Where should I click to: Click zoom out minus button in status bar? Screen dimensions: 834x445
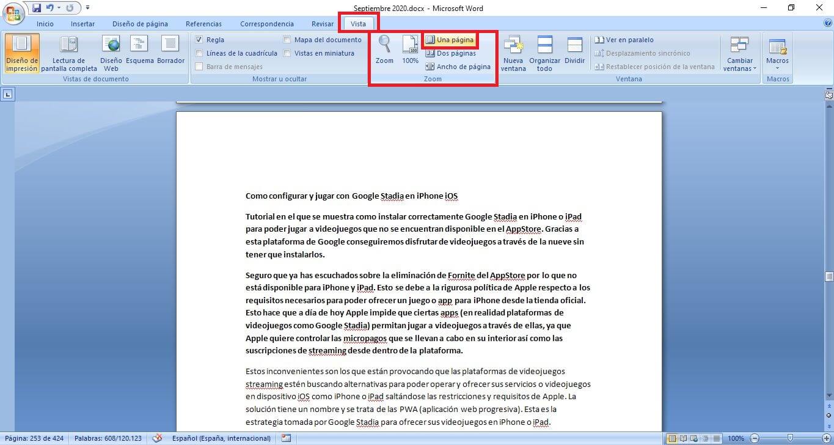[x=755, y=438]
